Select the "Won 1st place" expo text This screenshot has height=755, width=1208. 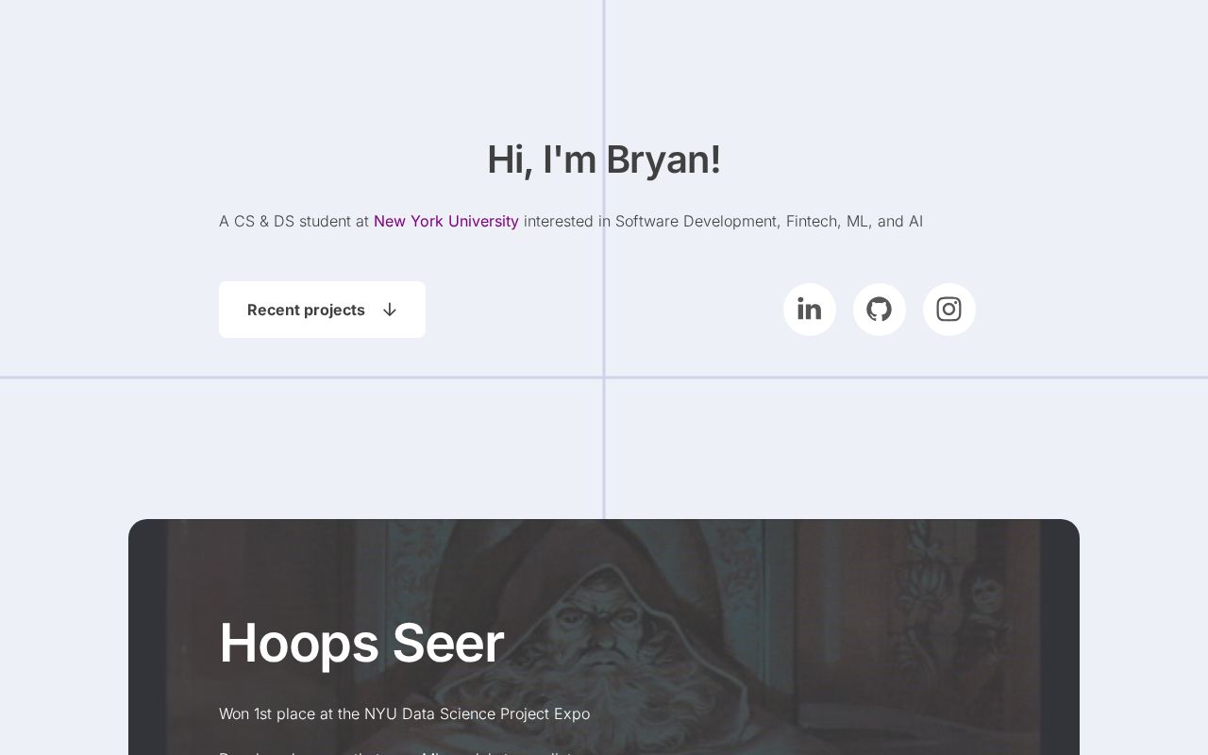pyautogui.click(x=404, y=713)
